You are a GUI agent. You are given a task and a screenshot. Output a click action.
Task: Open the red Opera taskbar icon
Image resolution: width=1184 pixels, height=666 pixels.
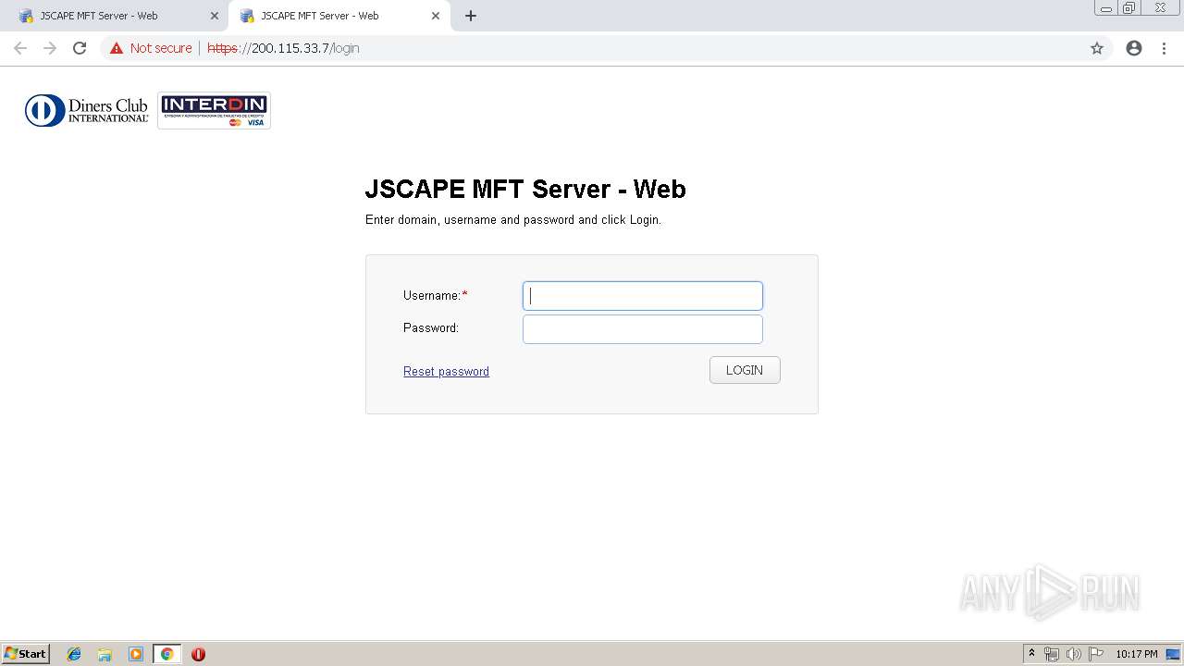[198, 654]
